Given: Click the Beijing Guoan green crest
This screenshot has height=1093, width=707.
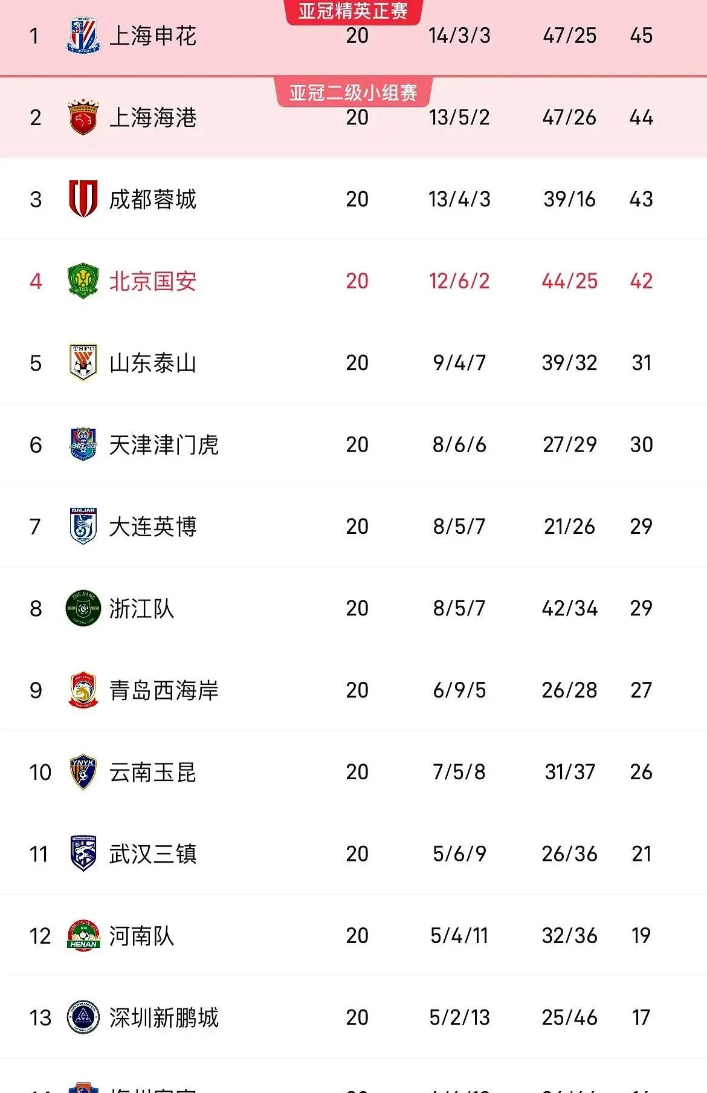Looking at the screenshot, I should [83, 281].
